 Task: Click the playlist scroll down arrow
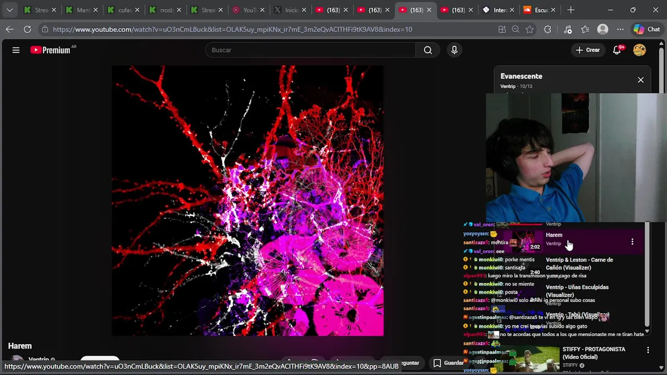[x=647, y=331]
